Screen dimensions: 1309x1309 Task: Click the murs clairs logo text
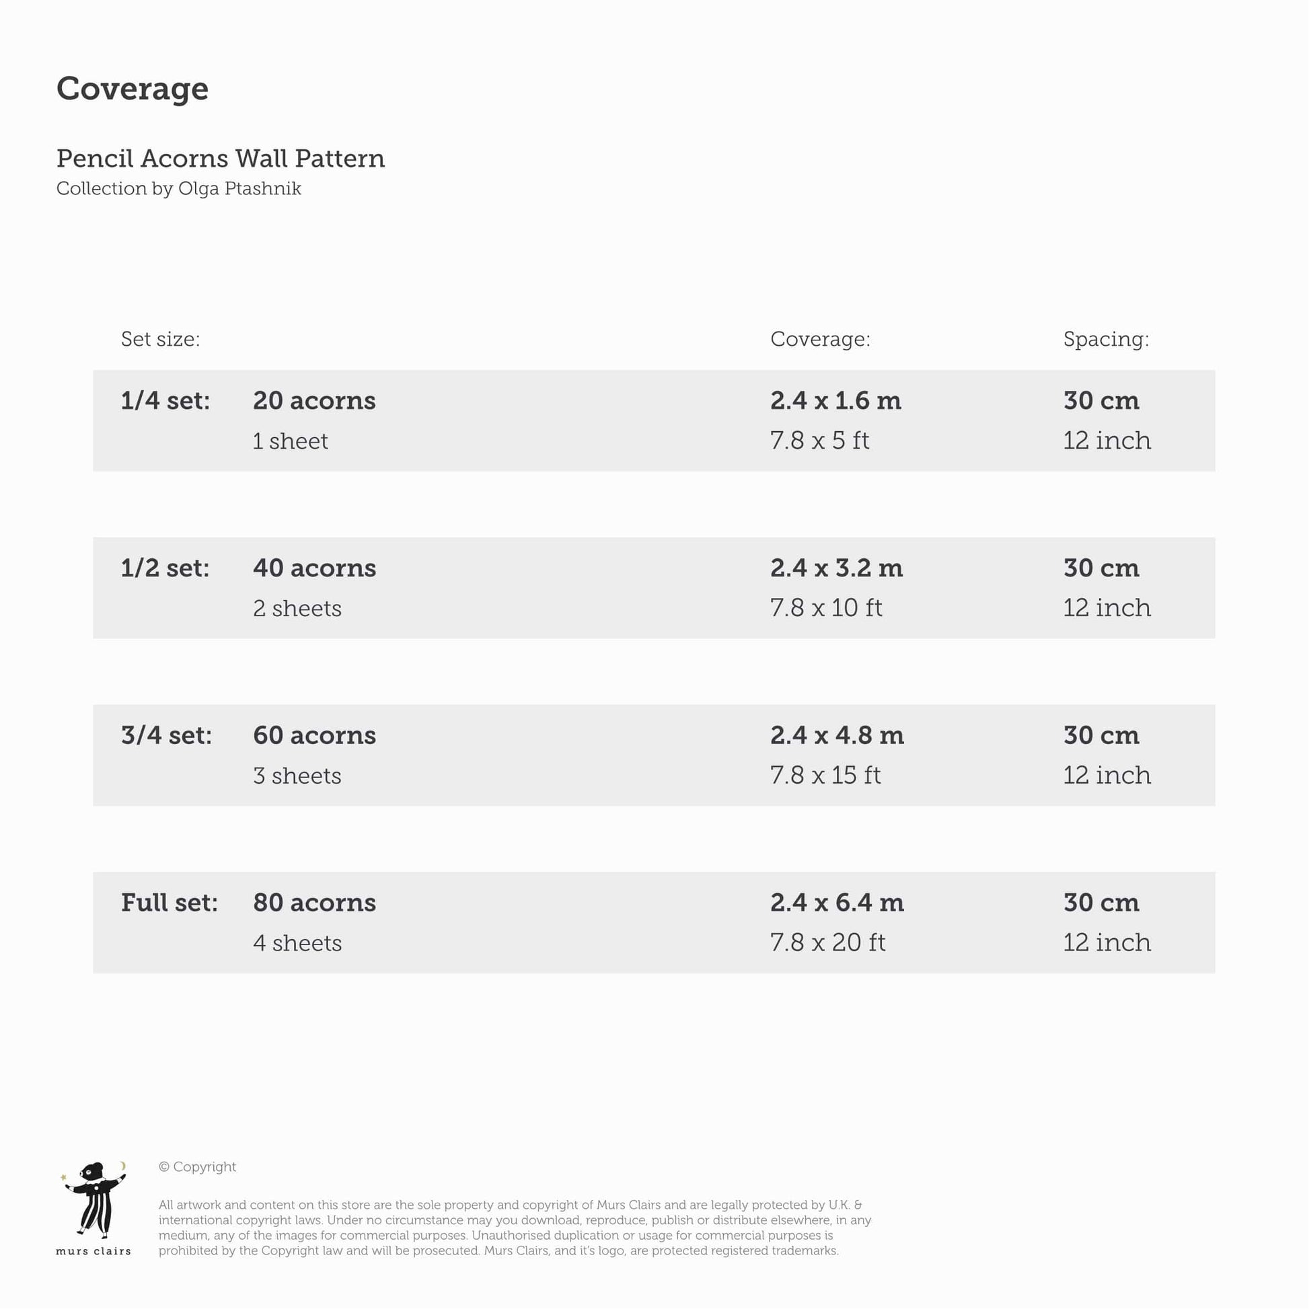click(x=93, y=1251)
